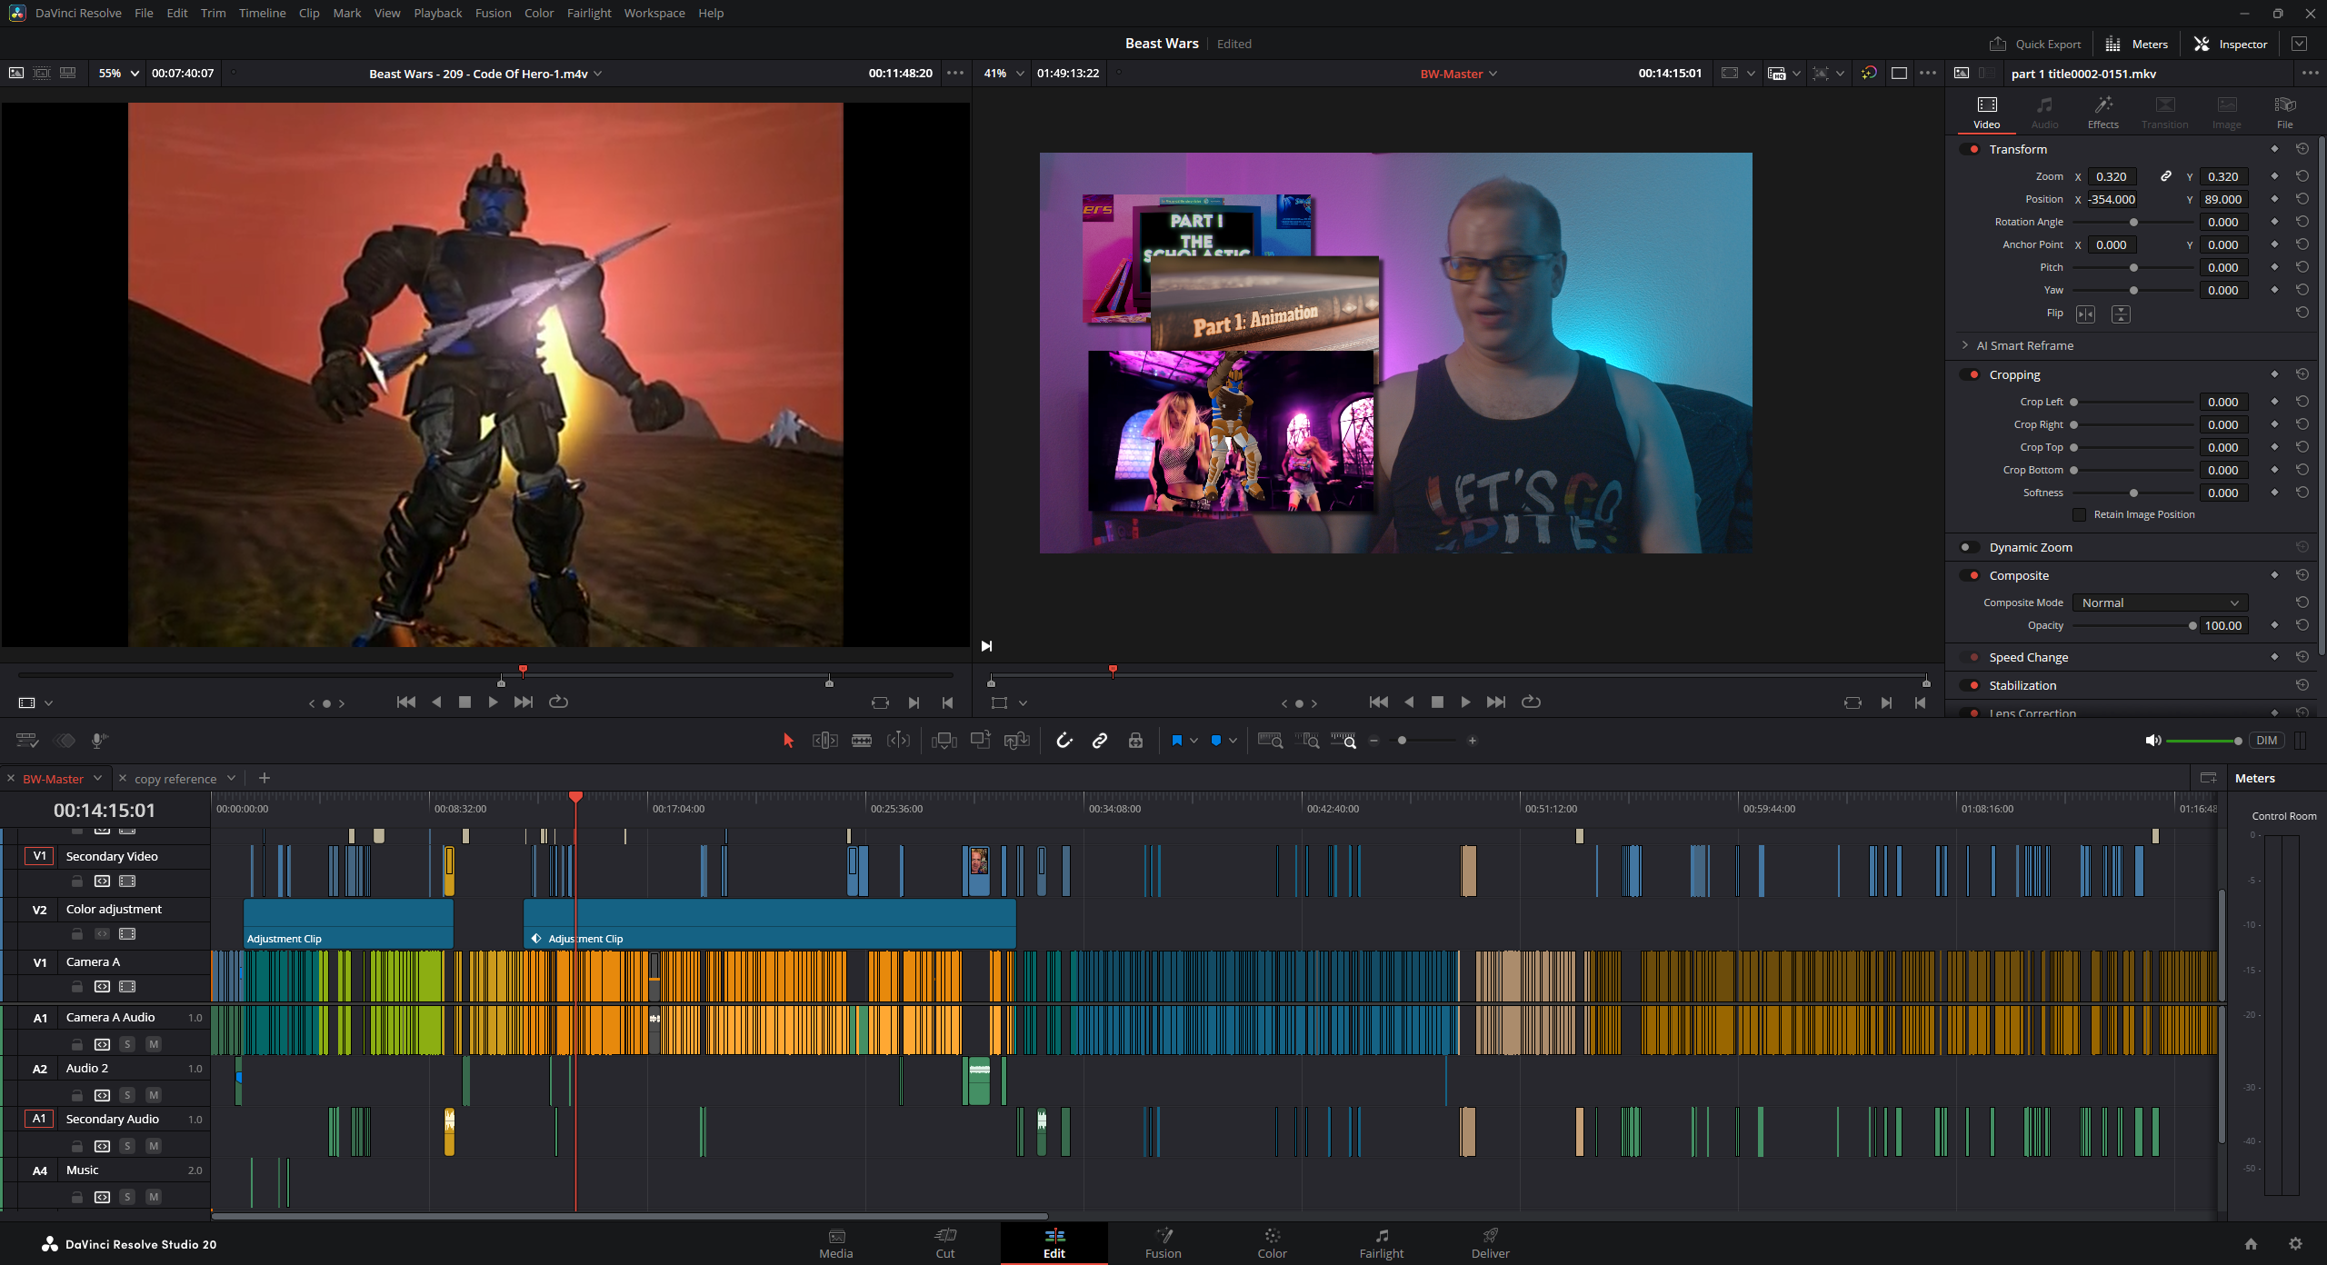2327x1265 pixels.
Task: Add keyframe for Position parameter
Action: 2274,199
